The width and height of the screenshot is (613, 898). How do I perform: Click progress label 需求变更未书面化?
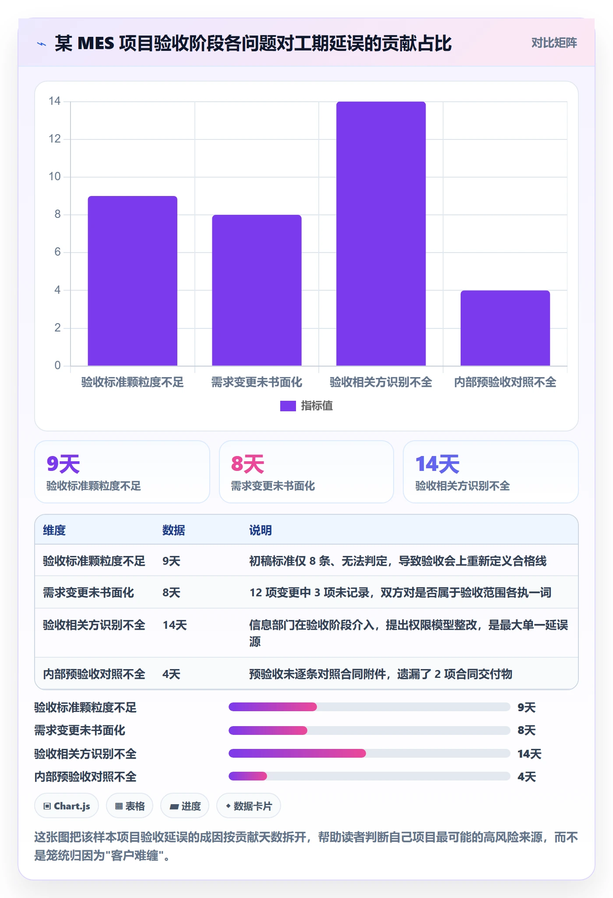pos(80,730)
